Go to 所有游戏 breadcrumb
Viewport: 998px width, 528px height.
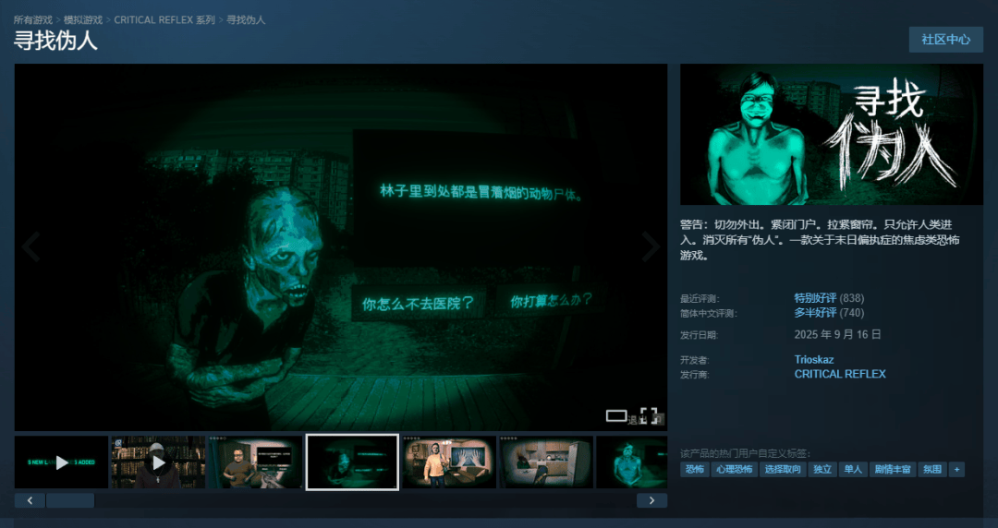[x=33, y=19]
